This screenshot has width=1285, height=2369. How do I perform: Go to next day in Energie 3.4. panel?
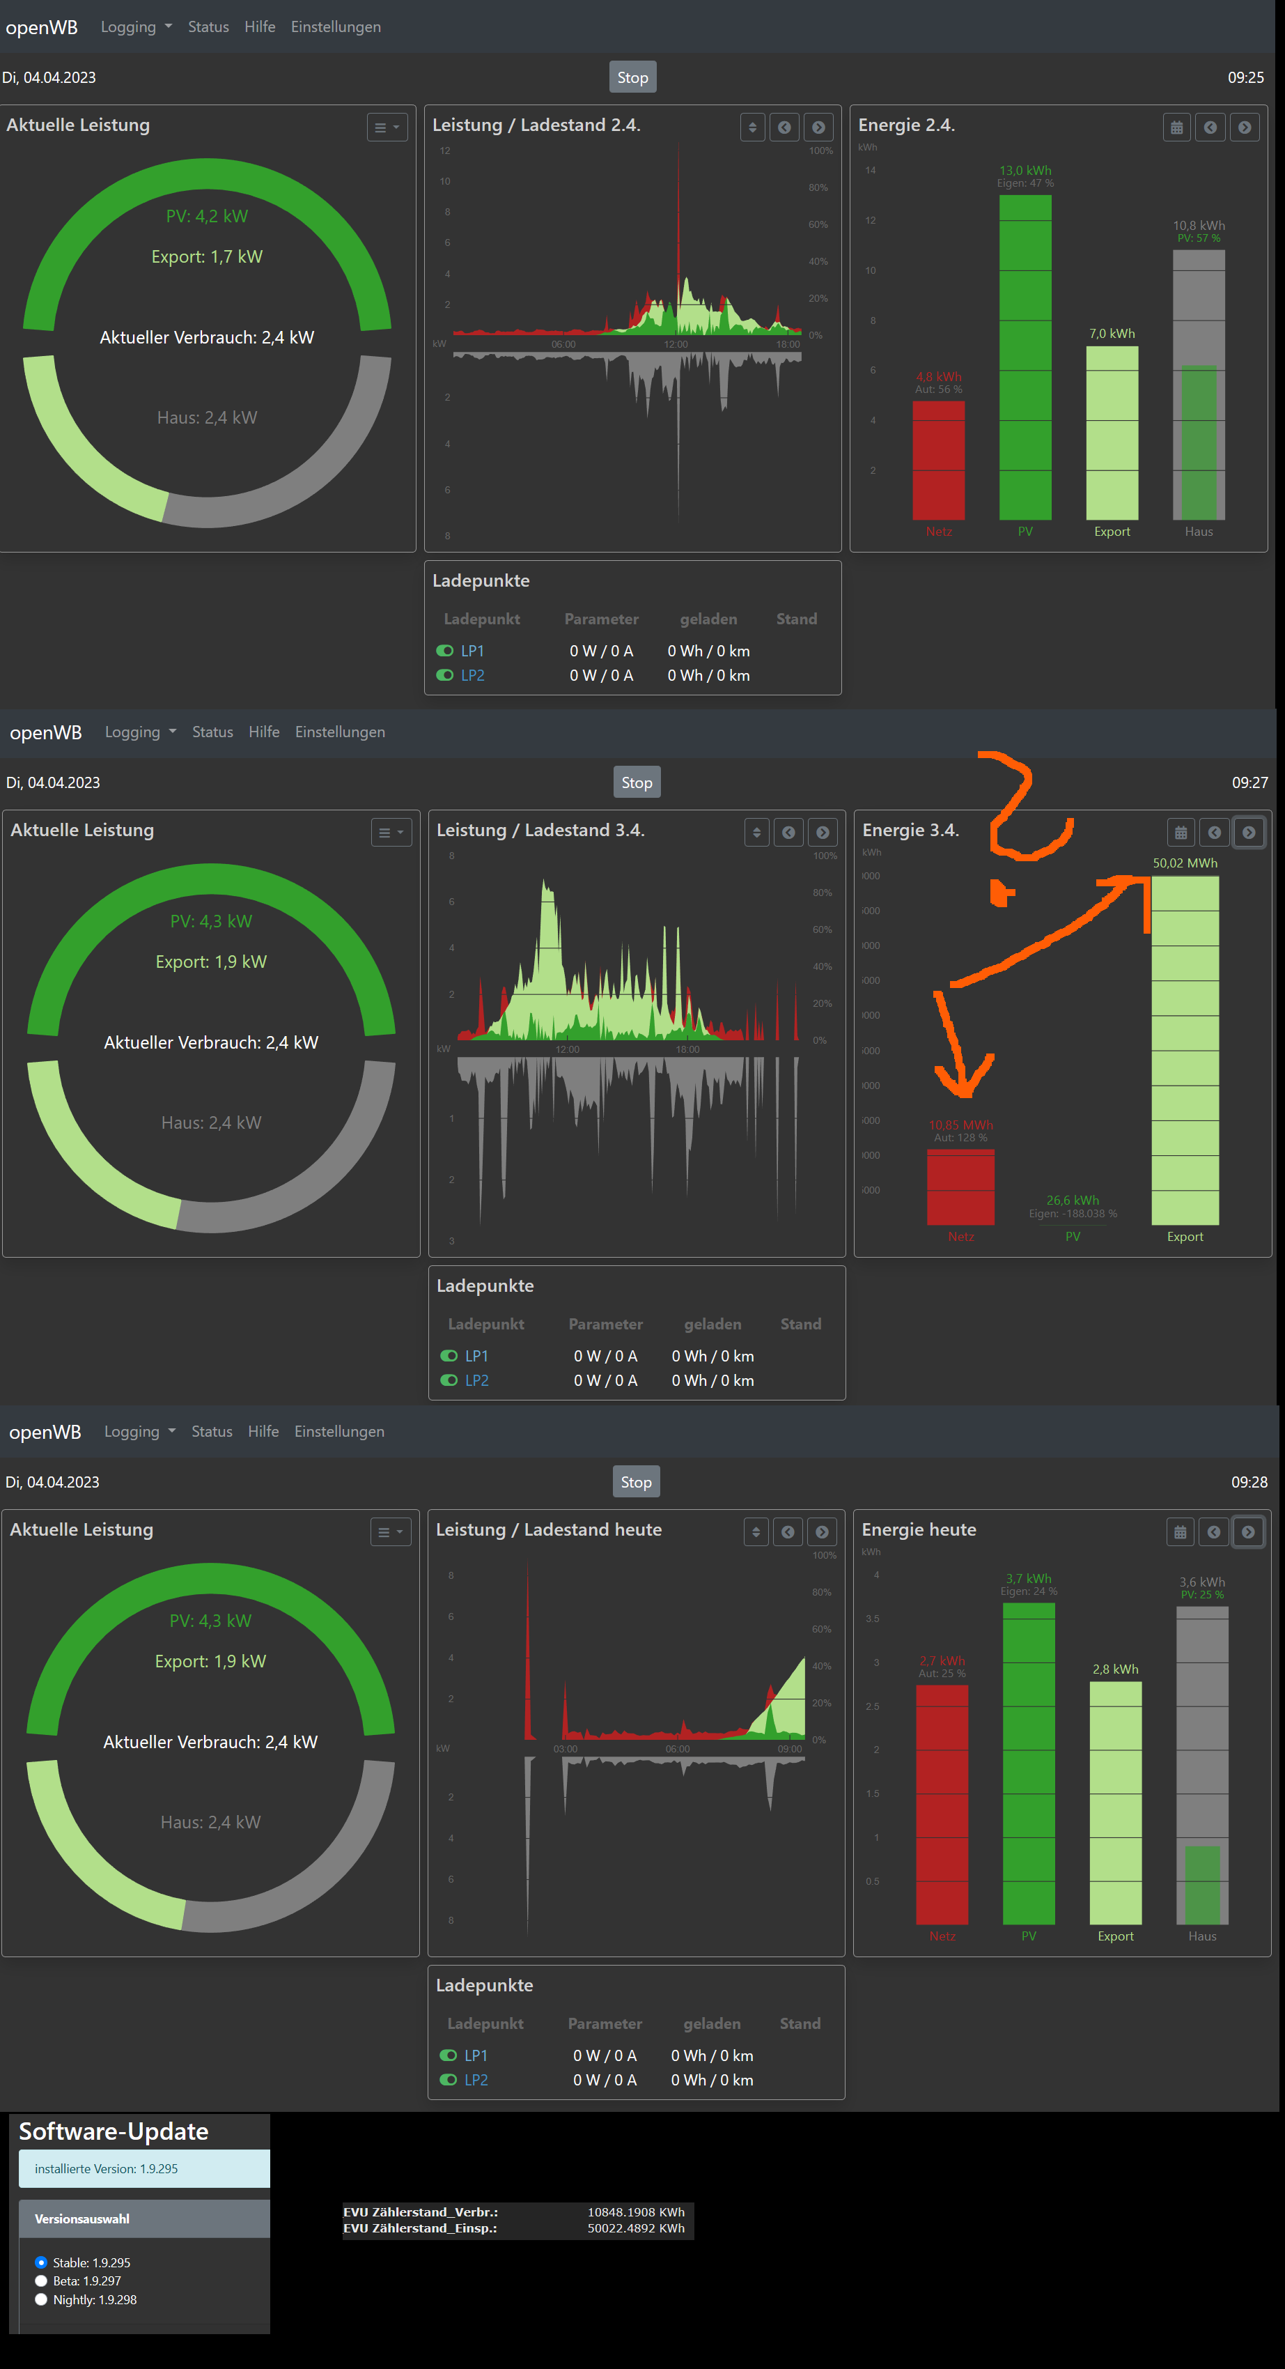coord(1248,832)
